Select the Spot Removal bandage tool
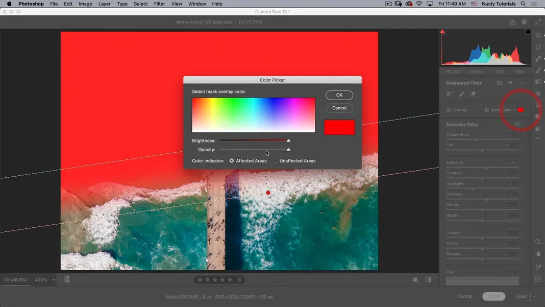Viewport: 545px width, 307px height. pos(538,59)
